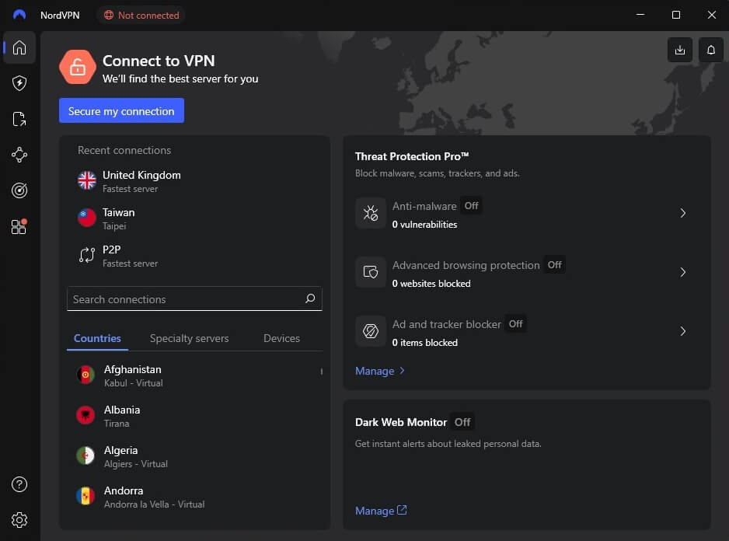Screen dimensions: 729x541
Task: Click the download icon at top right
Action: pos(680,50)
